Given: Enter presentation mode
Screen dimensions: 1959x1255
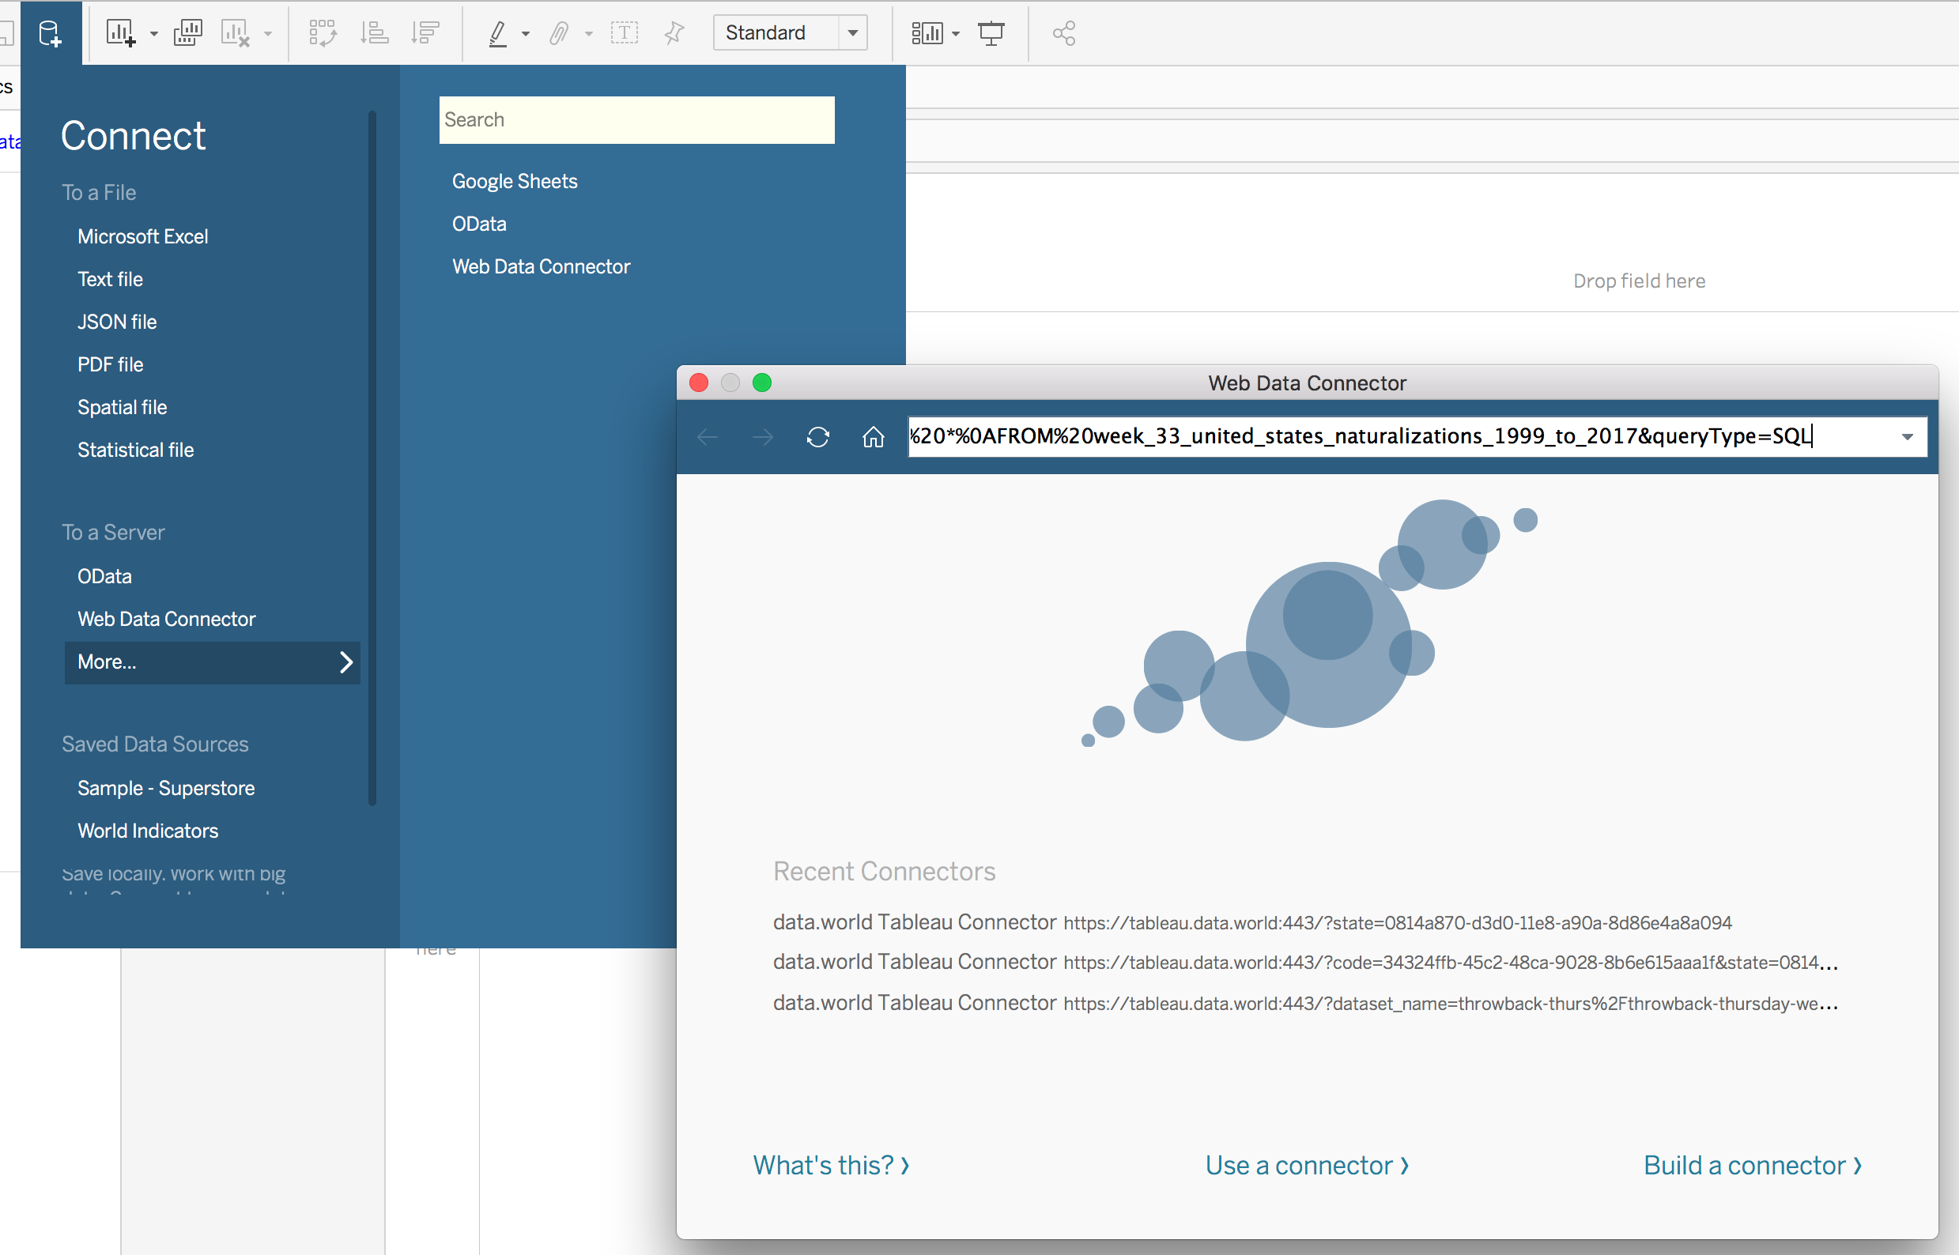Looking at the screenshot, I should tap(991, 32).
